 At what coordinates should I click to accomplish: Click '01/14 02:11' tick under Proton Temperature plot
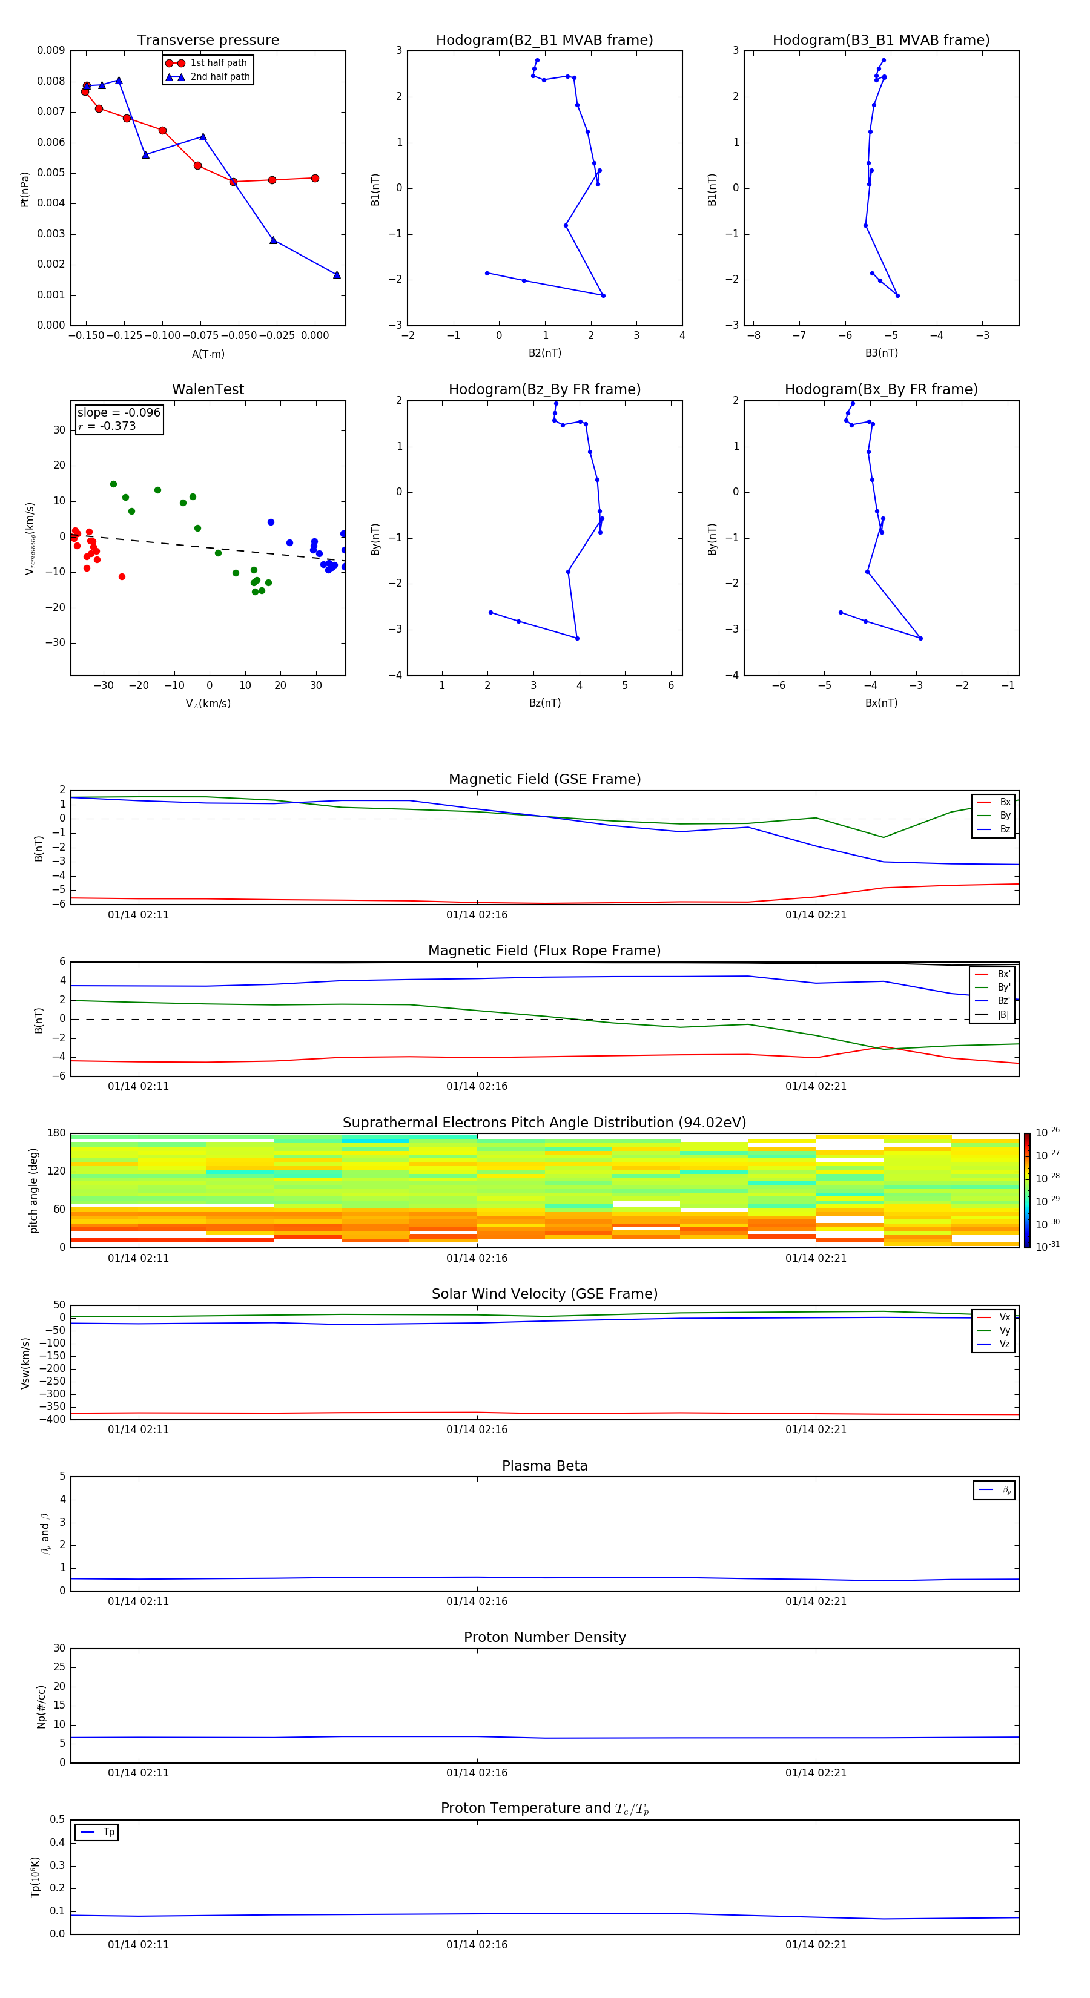138,1945
